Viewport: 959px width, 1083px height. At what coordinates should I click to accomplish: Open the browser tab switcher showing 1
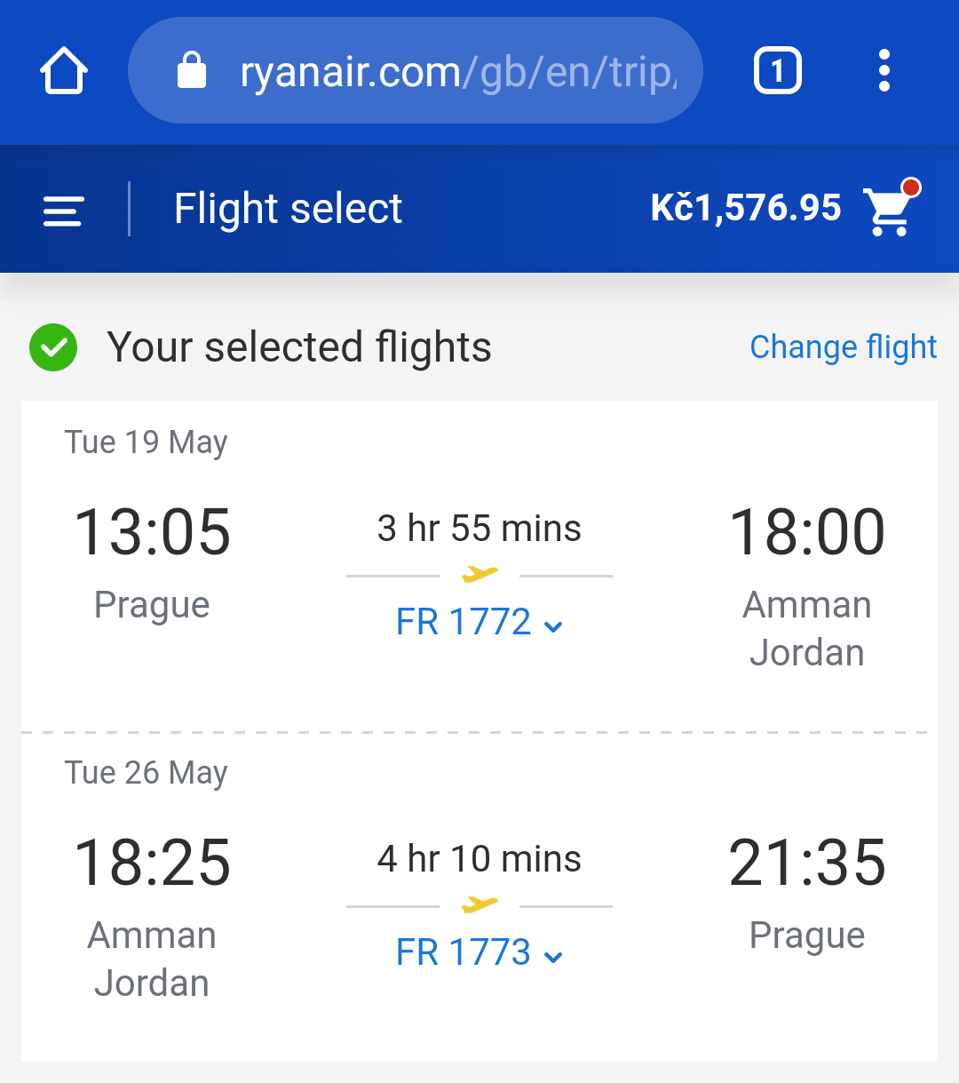[777, 71]
